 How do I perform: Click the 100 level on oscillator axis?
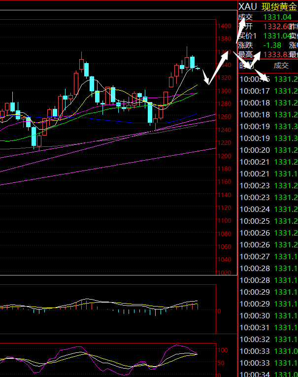(223, 350)
